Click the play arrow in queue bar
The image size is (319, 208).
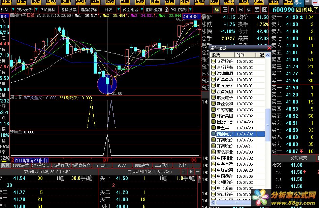coord(191,172)
